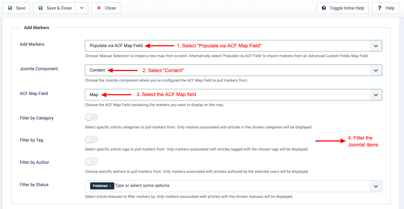Enable the Filter by Category toggle
Screen dimensions: 404x209
click(x=91, y=117)
